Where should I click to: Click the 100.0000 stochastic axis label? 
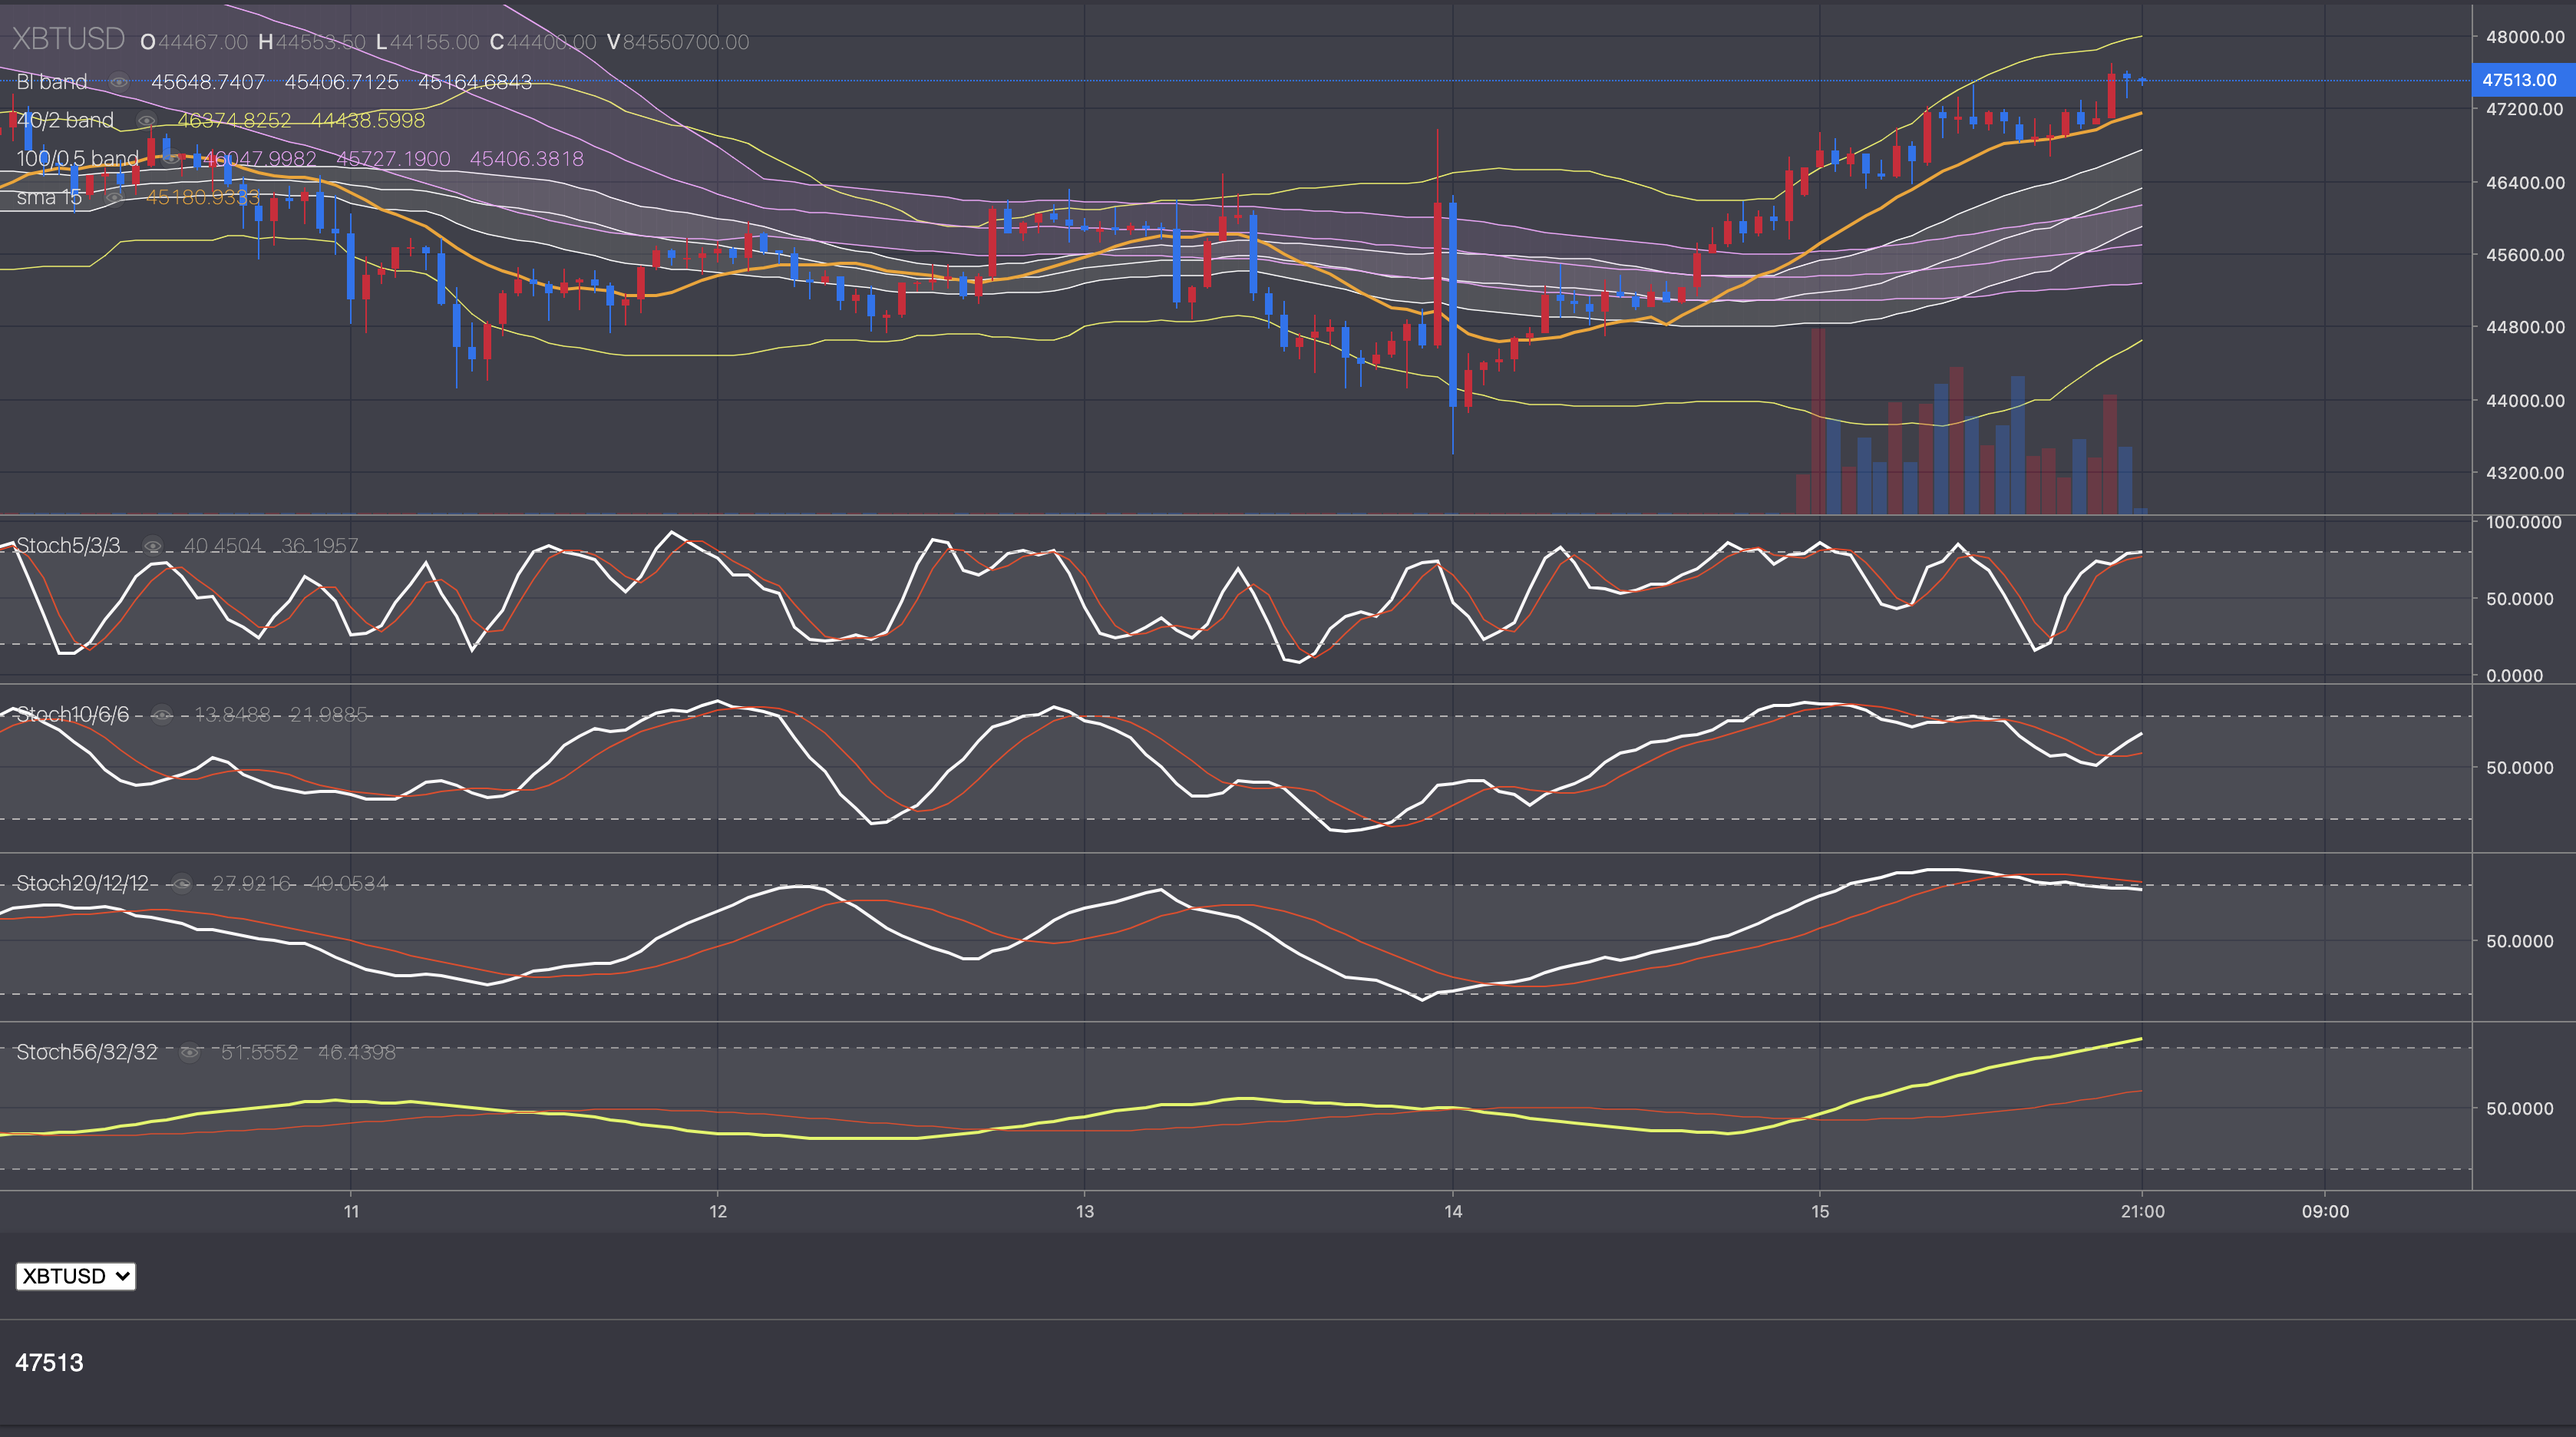(2523, 523)
